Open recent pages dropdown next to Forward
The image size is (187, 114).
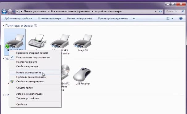point(14,12)
